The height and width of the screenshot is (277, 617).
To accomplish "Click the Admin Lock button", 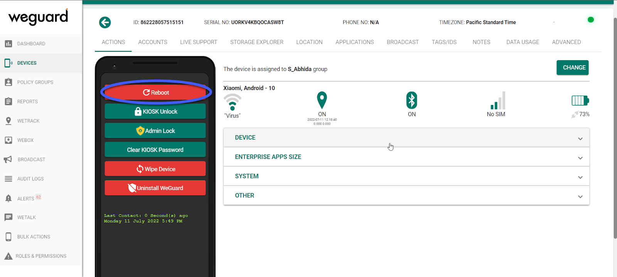I will pyautogui.click(x=155, y=131).
